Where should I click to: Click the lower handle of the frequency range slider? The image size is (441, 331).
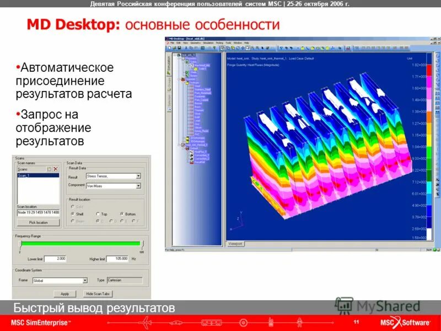20,244
